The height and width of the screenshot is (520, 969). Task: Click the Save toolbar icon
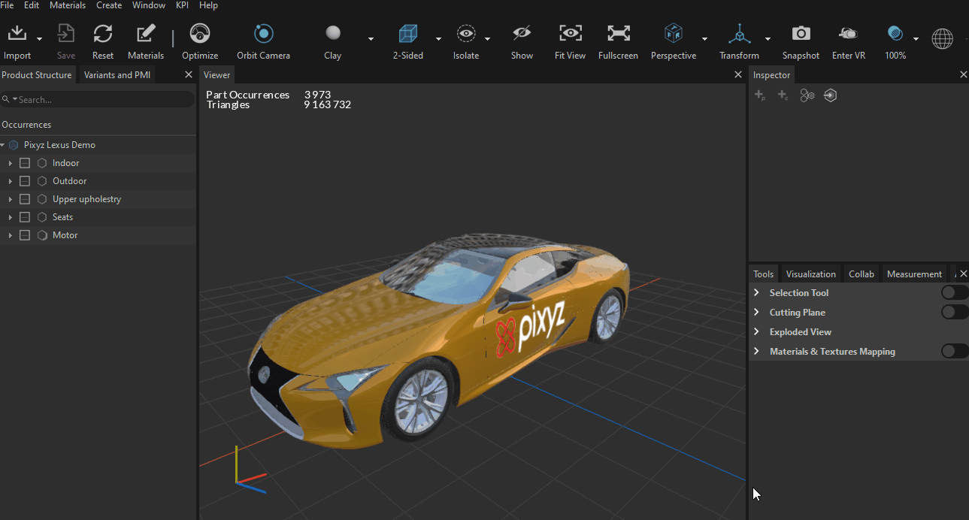click(x=66, y=34)
